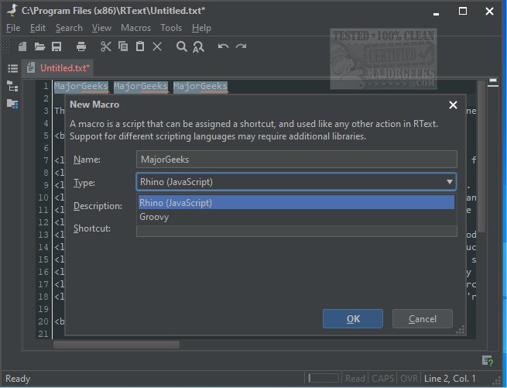Select the Untitled.txt tab

click(x=58, y=68)
